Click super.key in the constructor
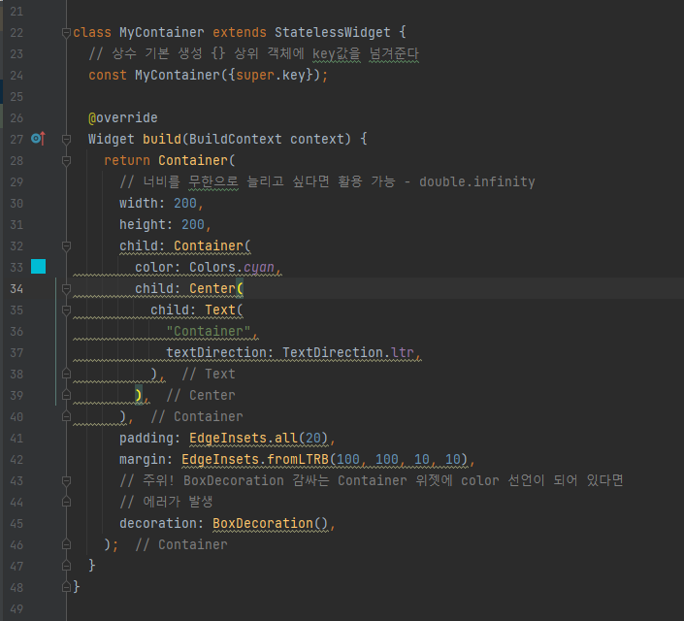Screen dimensions: 684x621 pos(271,75)
